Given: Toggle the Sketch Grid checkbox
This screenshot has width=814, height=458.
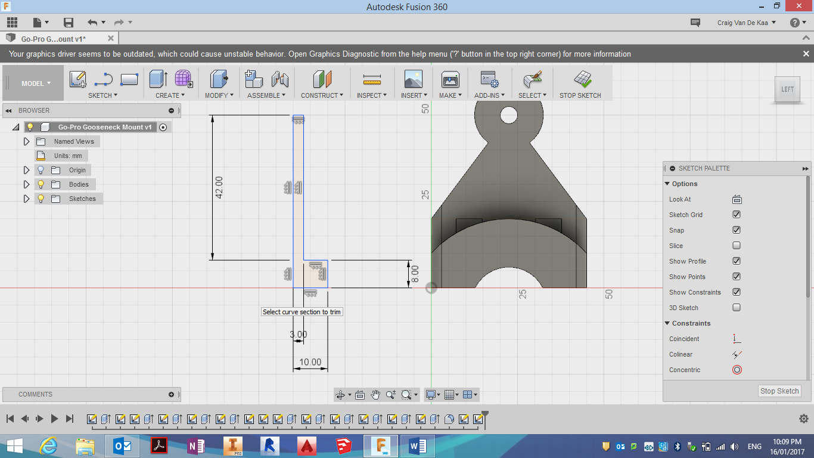Looking at the screenshot, I should point(737,215).
